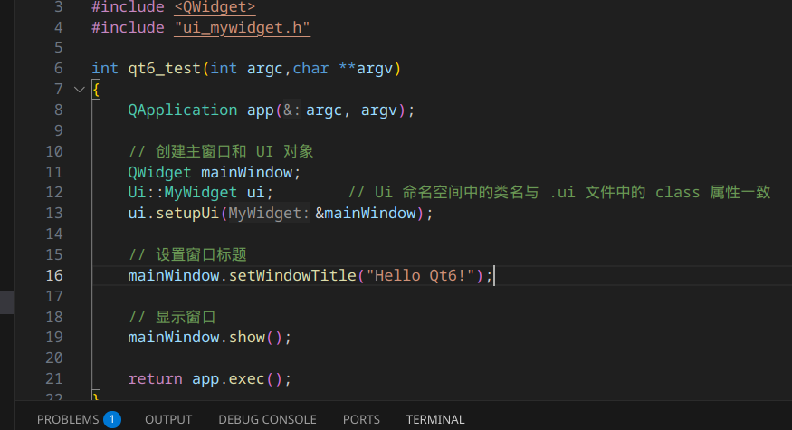Image resolution: width=792 pixels, height=430 pixels.
Task: Click the QApplication type on line 8
Action: [182, 110]
